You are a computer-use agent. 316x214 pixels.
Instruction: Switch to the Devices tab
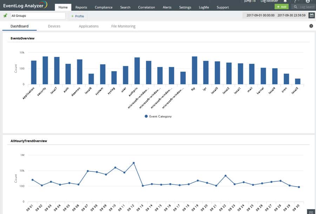[54, 26]
